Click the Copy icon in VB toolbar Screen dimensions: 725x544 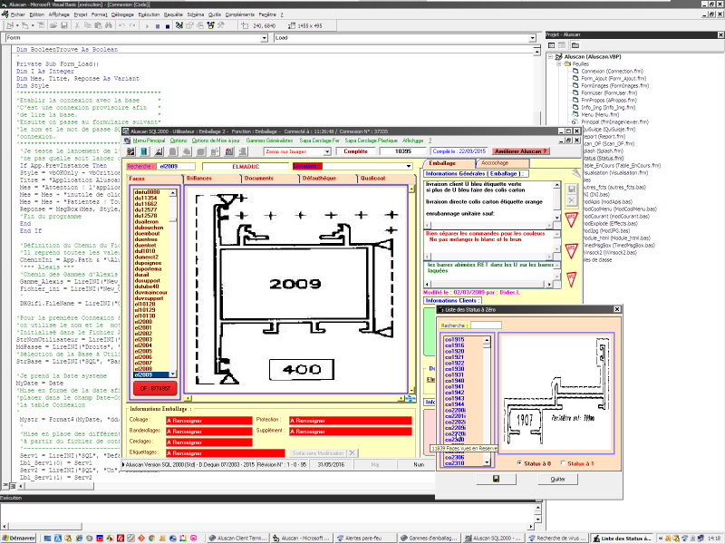click(x=87, y=26)
